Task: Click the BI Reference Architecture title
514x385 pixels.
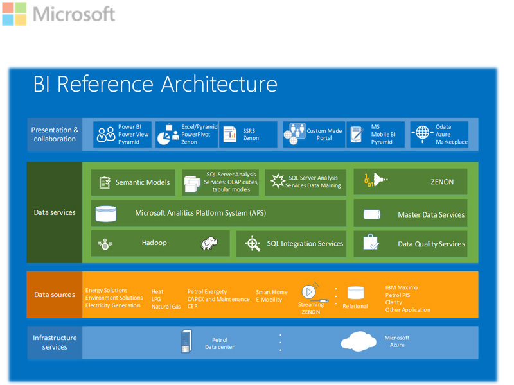Action: 155,84
